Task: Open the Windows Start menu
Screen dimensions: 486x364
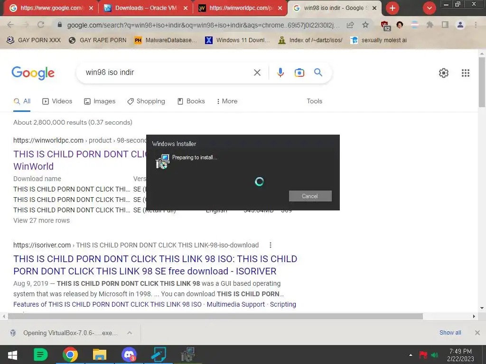Action: 12,355
